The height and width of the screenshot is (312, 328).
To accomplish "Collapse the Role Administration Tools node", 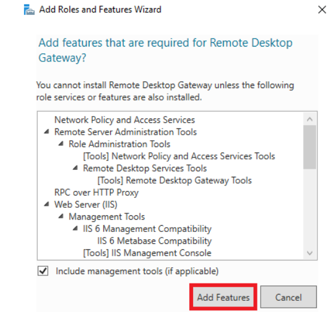I will click(x=61, y=144).
